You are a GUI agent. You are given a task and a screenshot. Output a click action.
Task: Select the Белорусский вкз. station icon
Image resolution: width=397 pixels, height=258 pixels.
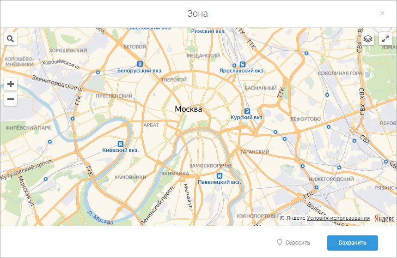(x=140, y=64)
